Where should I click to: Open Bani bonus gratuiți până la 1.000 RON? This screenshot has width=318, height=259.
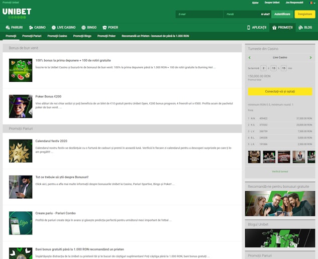[x=79, y=249]
